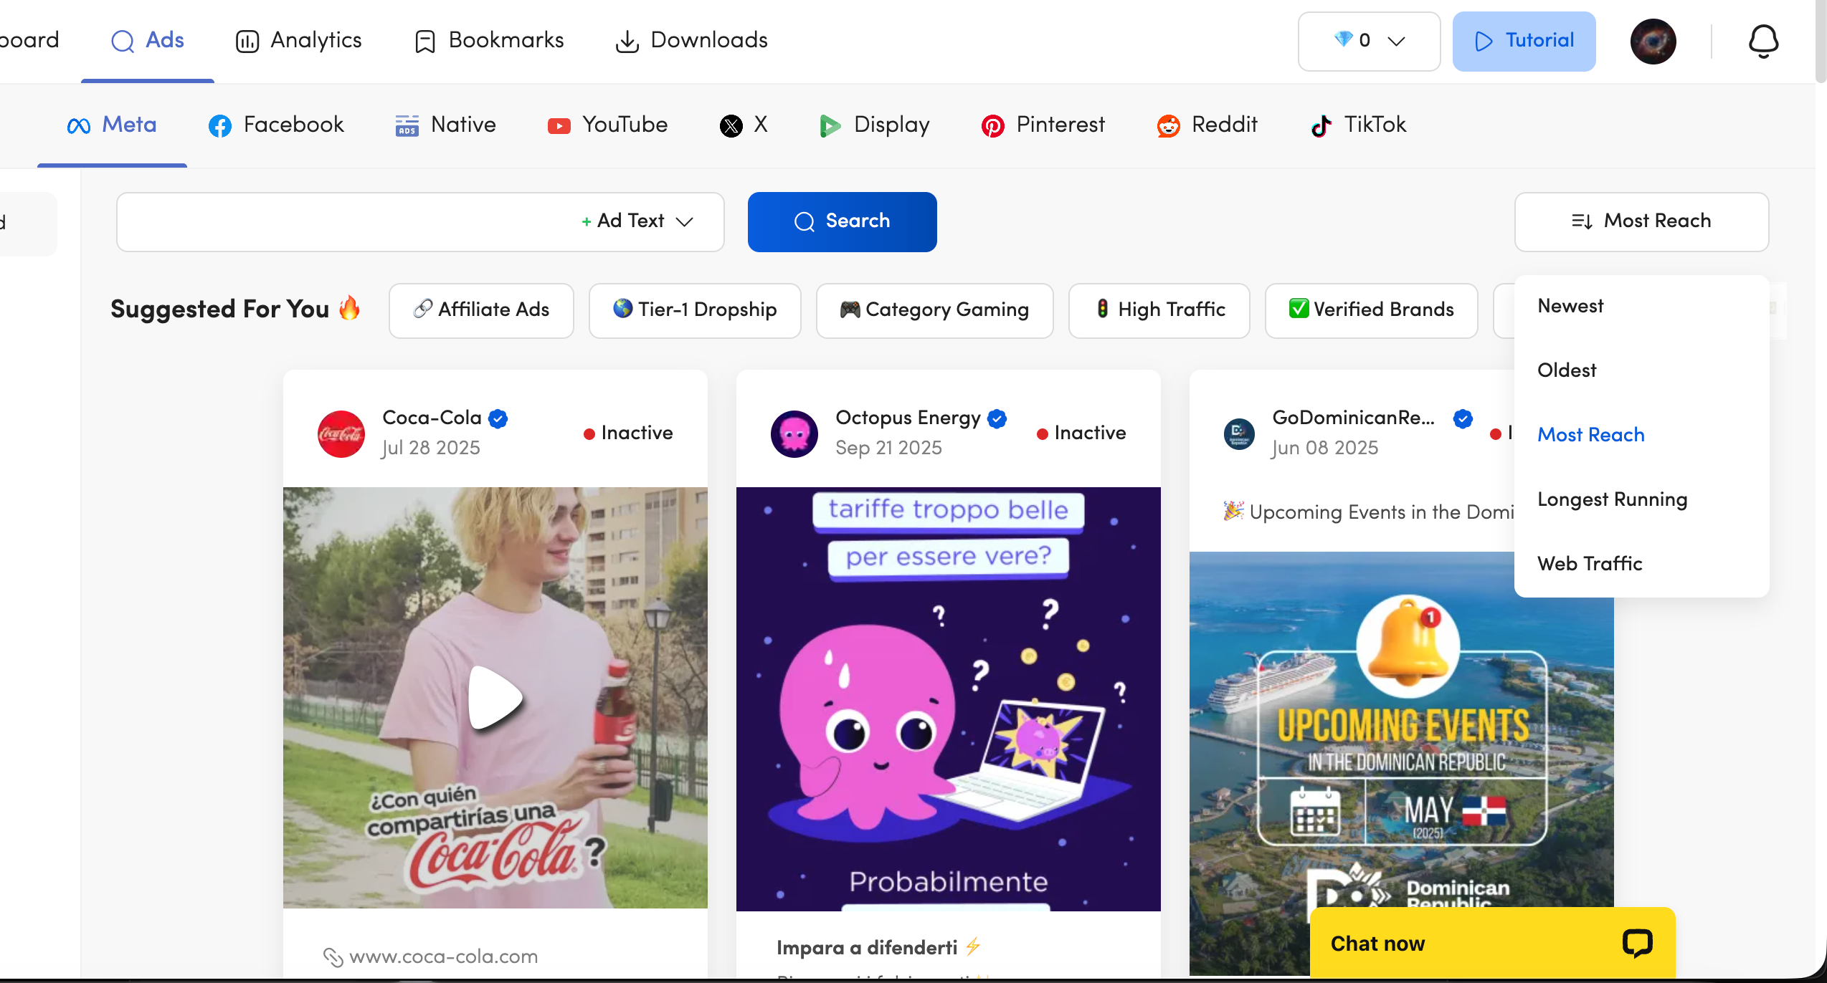Open the Downloads tab

point(692,40)
